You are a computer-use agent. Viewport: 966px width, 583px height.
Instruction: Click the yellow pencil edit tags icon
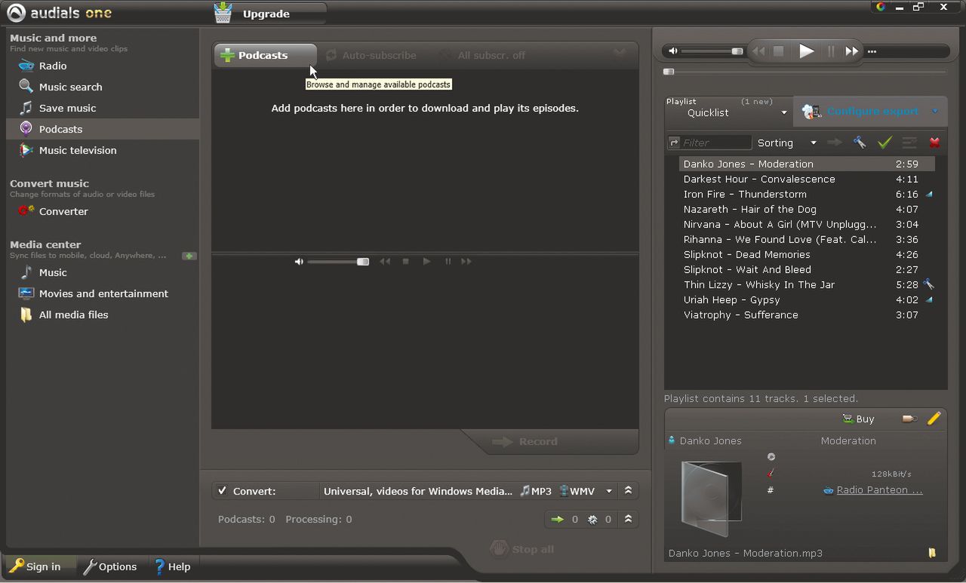click(x=934, y=418)
